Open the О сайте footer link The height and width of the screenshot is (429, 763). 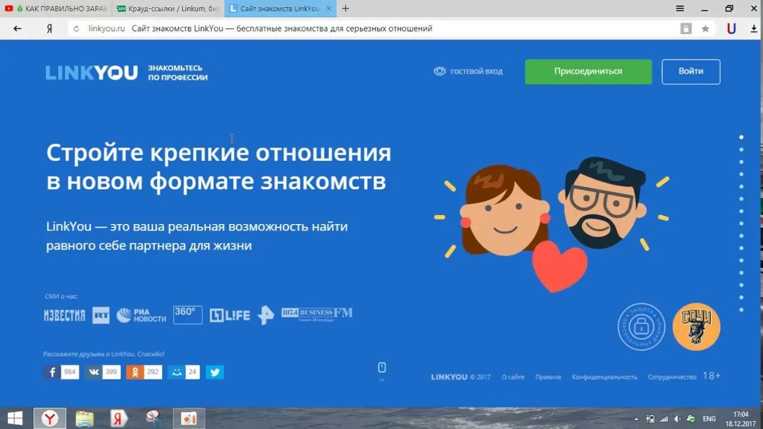[513, 377]
